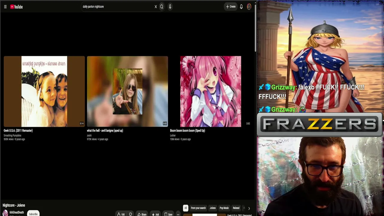384x216 pixels.
Task: Select the 'Related' filter chip
Action: (x=236, y=208)
